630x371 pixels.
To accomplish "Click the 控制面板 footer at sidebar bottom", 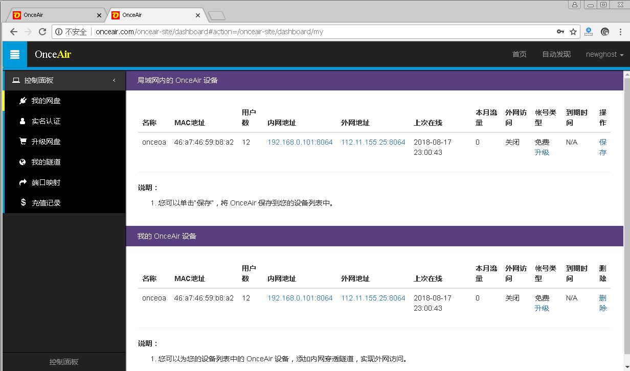I will [64, 362].
